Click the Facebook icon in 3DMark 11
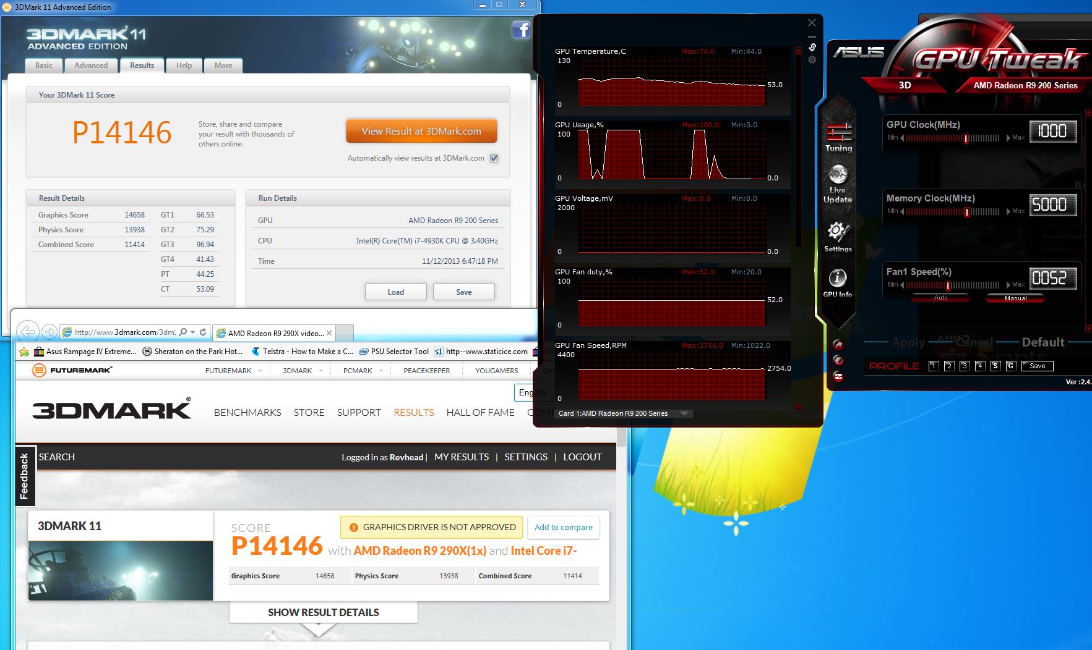This screenshot has width=1092, height=650. (x=521, y=30)
